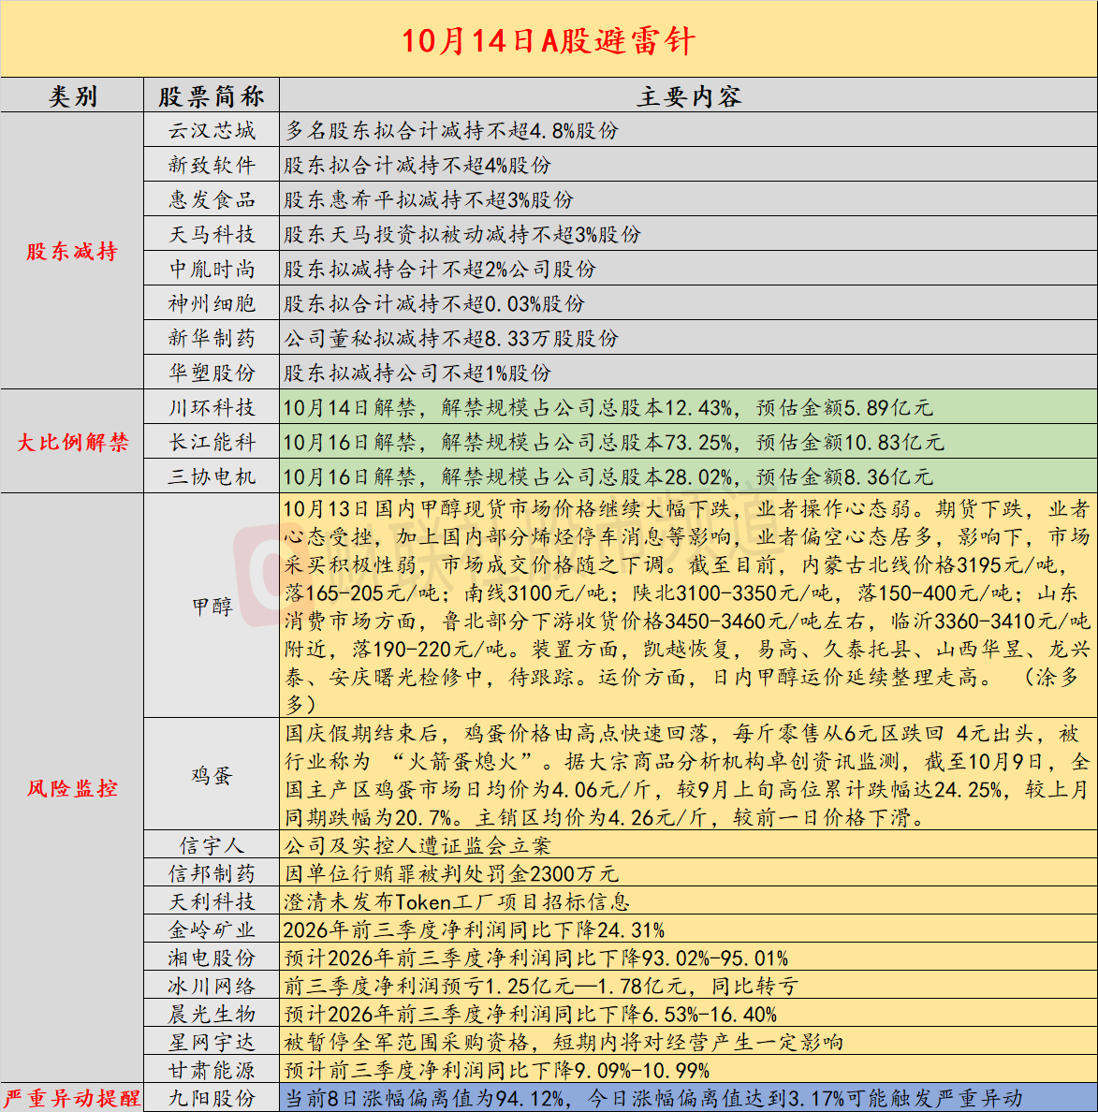The height and width of the screenshot is (1112, 1098).
Task: Select the "股票简称" column header
Action: 212,95
